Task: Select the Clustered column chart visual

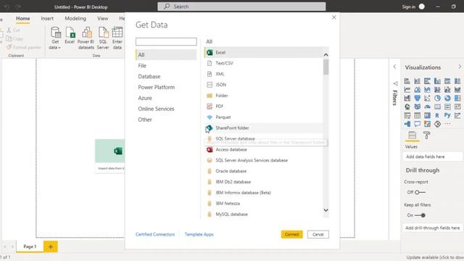Action: 437,80
